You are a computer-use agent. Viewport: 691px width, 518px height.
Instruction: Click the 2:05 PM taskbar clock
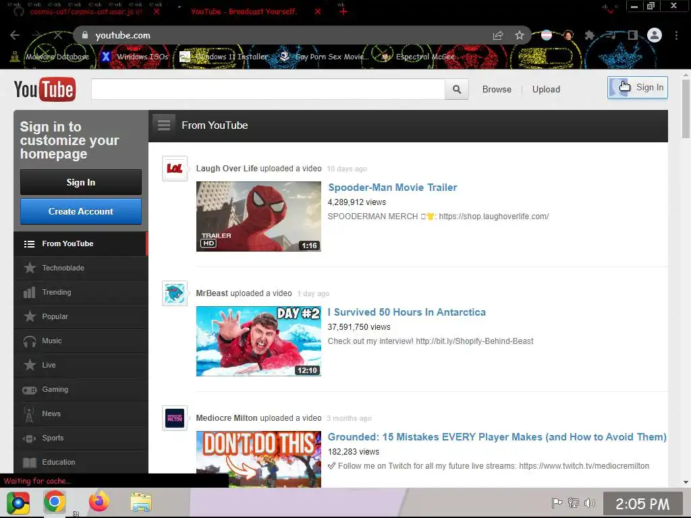click(642, 503)
